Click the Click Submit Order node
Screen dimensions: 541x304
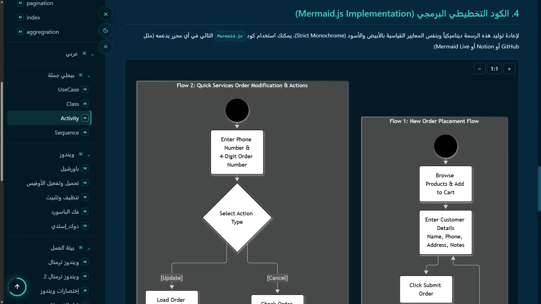[x=426, y=289]
